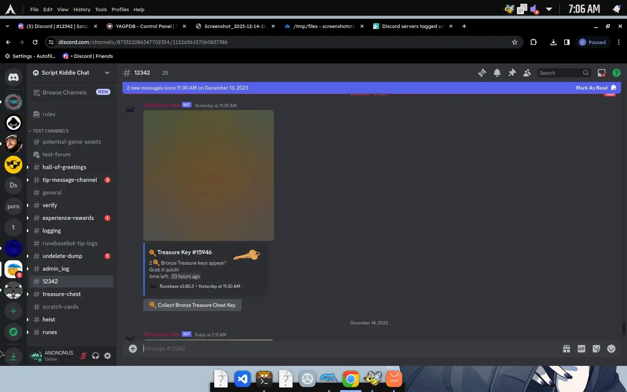Open Browse Channels

(71, 92)
